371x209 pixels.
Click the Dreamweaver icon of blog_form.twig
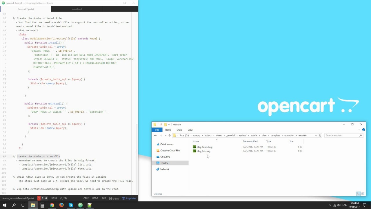(x=194, y=147)
